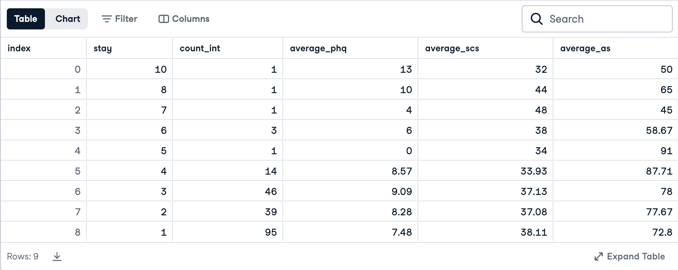678x270 pixels.
Task: Sort by the stay column header
Action: 129,48
